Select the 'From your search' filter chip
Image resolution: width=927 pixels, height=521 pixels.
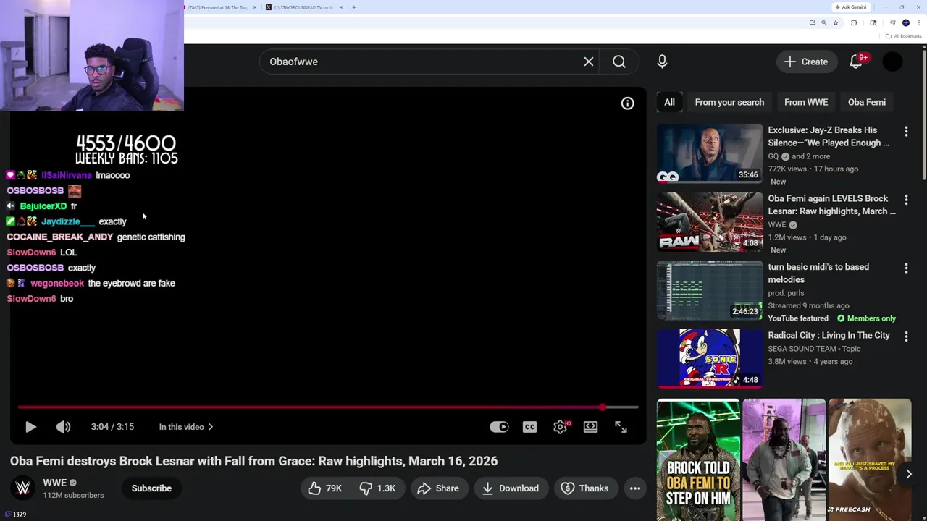[x=729, y=102]
